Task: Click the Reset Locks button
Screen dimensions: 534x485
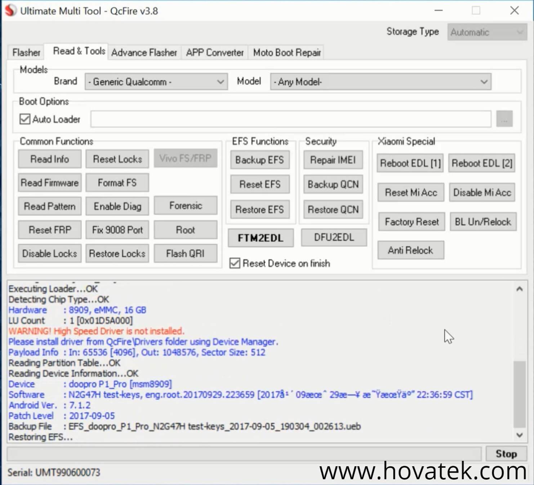Action: click(x=117, y=159)
